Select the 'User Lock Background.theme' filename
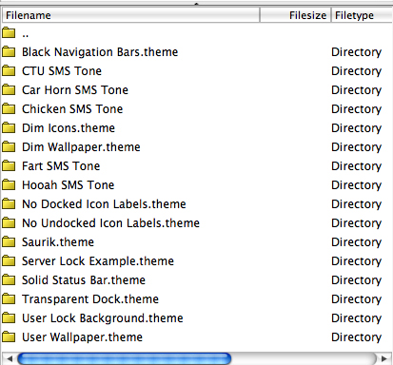 click(x=103, y=318)
